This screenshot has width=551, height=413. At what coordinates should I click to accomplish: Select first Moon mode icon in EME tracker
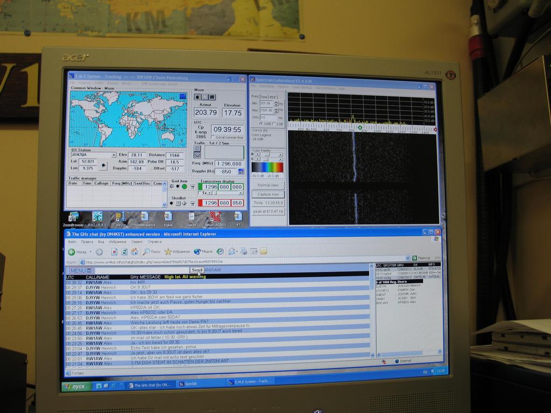point(198,97)
